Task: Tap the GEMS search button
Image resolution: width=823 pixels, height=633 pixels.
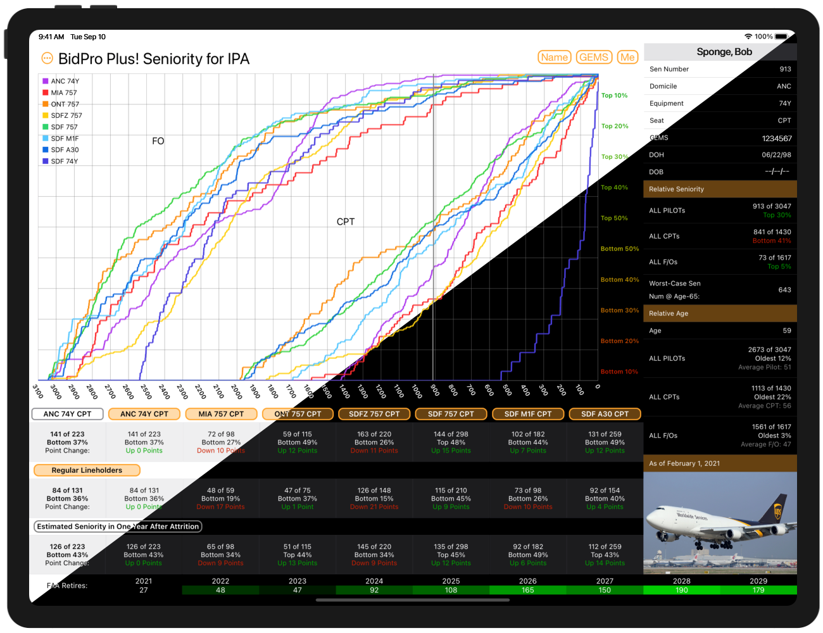Action: click(594, 58)
